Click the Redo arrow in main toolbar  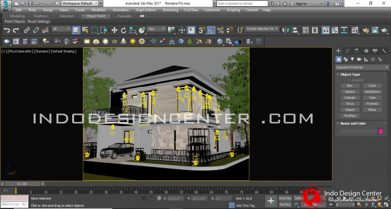(x=16, y=30)
